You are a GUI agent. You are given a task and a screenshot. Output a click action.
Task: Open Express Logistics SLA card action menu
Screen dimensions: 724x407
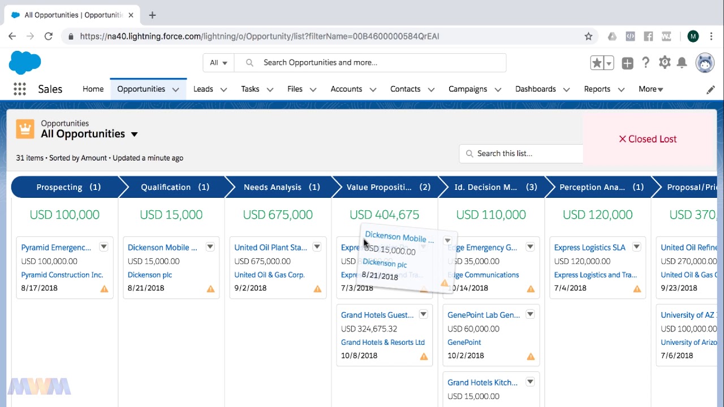click(636, 246)
